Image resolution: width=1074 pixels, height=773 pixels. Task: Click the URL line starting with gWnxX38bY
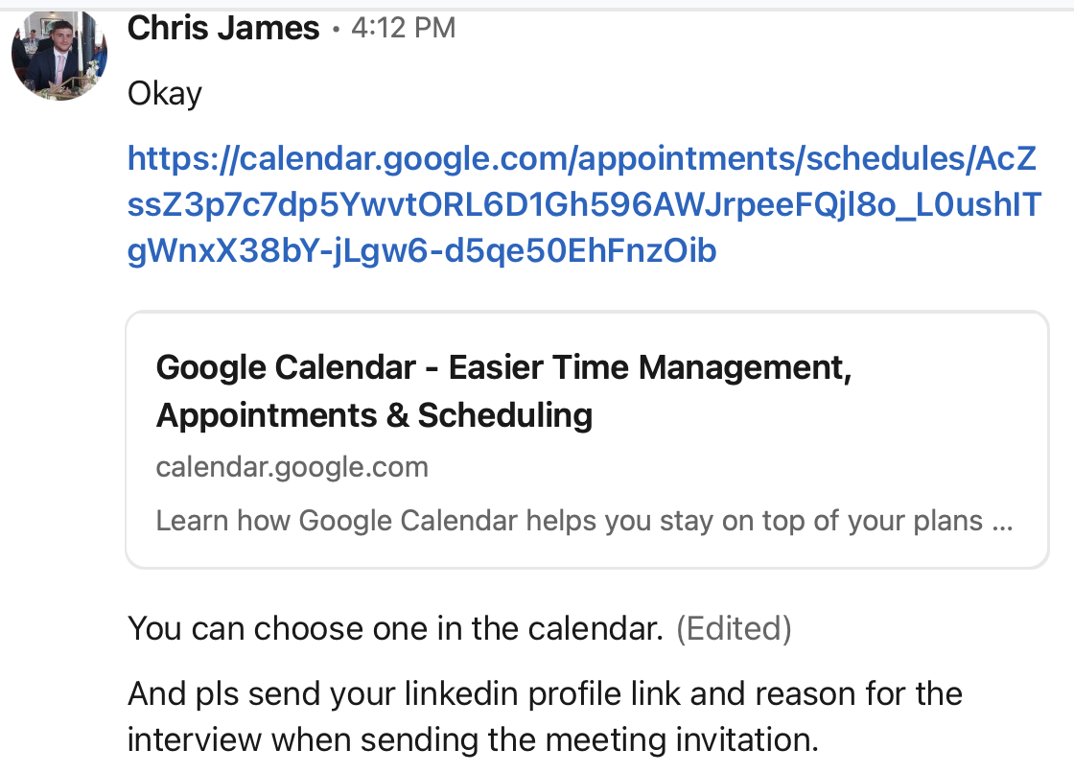422,251
